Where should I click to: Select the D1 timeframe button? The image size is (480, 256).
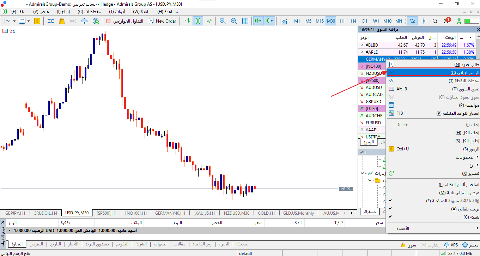pos(365,21)
